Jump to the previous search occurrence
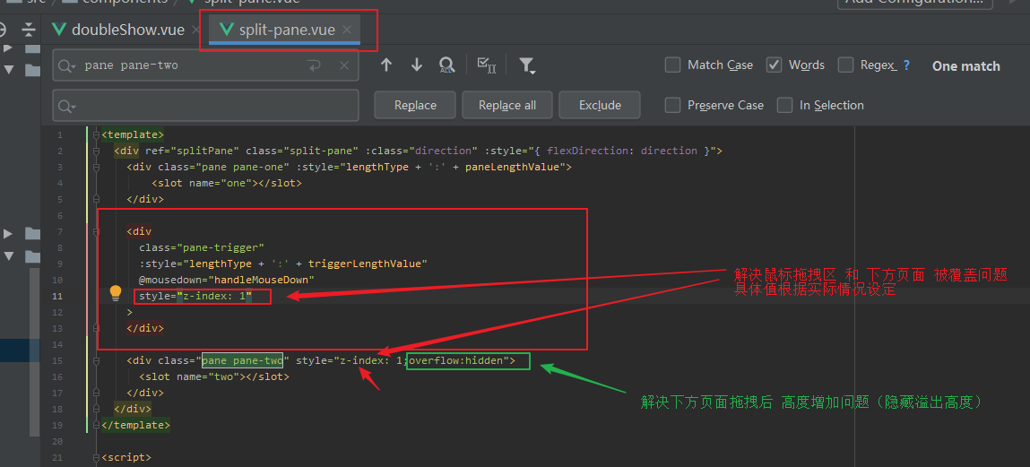1030x467 pixels. point(386,65)
